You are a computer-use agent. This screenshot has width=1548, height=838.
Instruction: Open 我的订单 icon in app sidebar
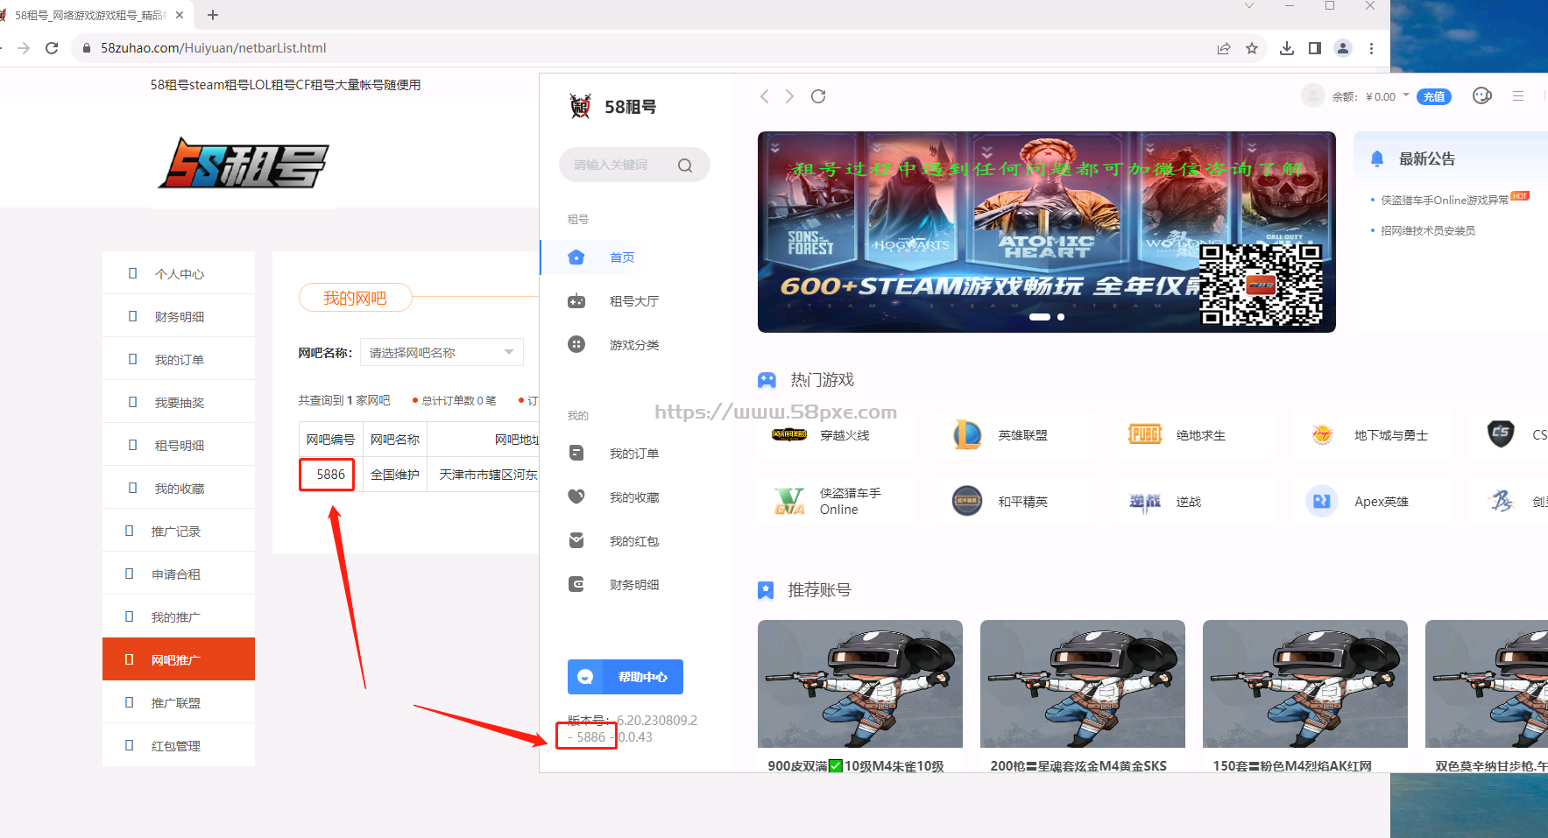click(x=576, y=453)
